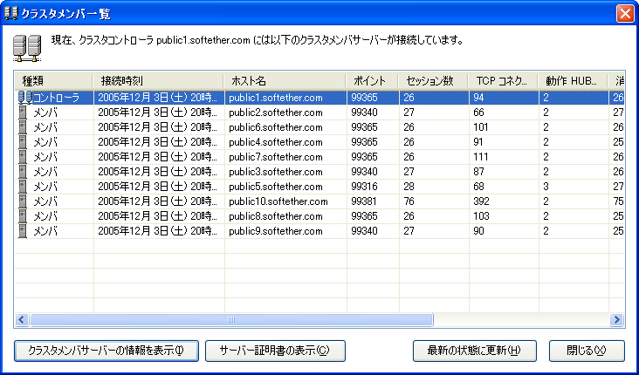Sort by the ポイント column header
The image size is (639, 375).
point(372,81)
